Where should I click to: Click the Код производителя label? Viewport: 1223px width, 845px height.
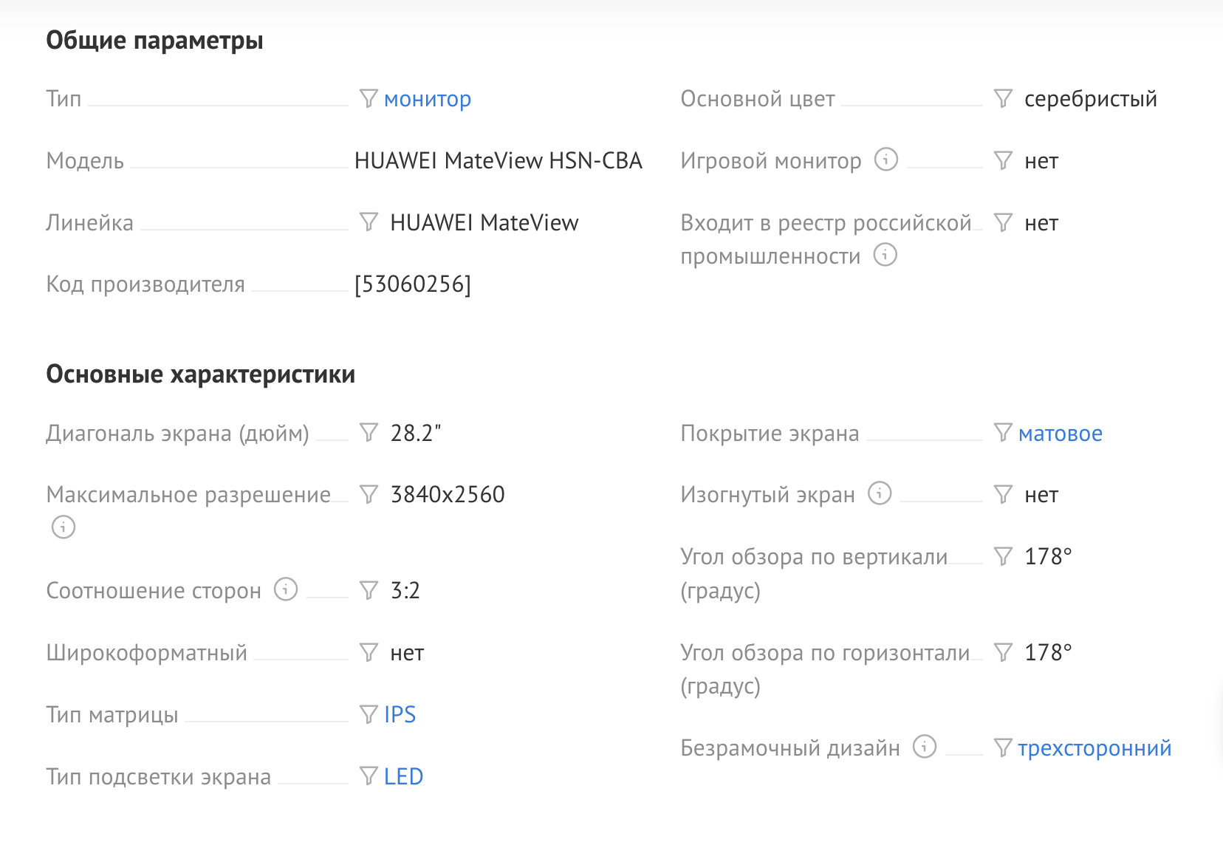click(x=145, y=284)
